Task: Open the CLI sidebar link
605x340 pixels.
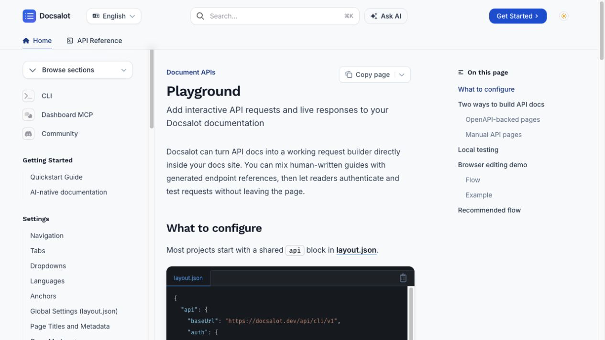Action: (x=47, y=96)
